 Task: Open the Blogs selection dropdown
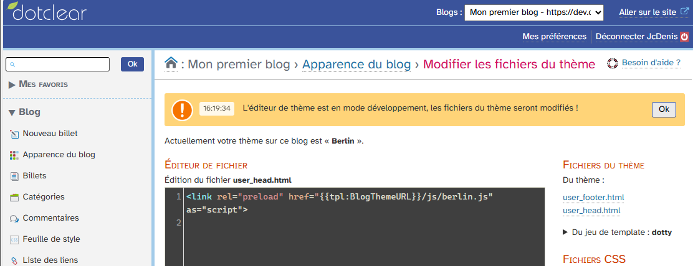coord(534,12)
